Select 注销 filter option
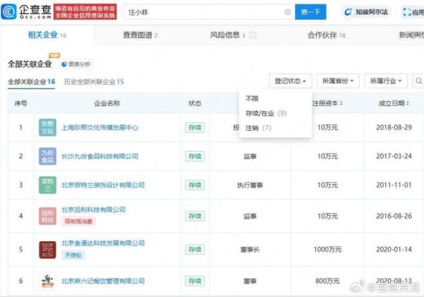This screenshot has height=297, width=424. coord(257,128)
